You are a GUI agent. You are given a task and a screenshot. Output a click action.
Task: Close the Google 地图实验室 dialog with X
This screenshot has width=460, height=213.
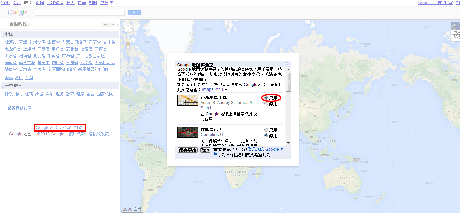click(x=287, y=63)
